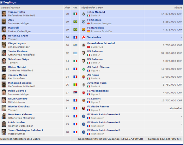This screenshot has width=184, height=145.
Task: Open the Maxwell player link
Action: pos(13,28)
